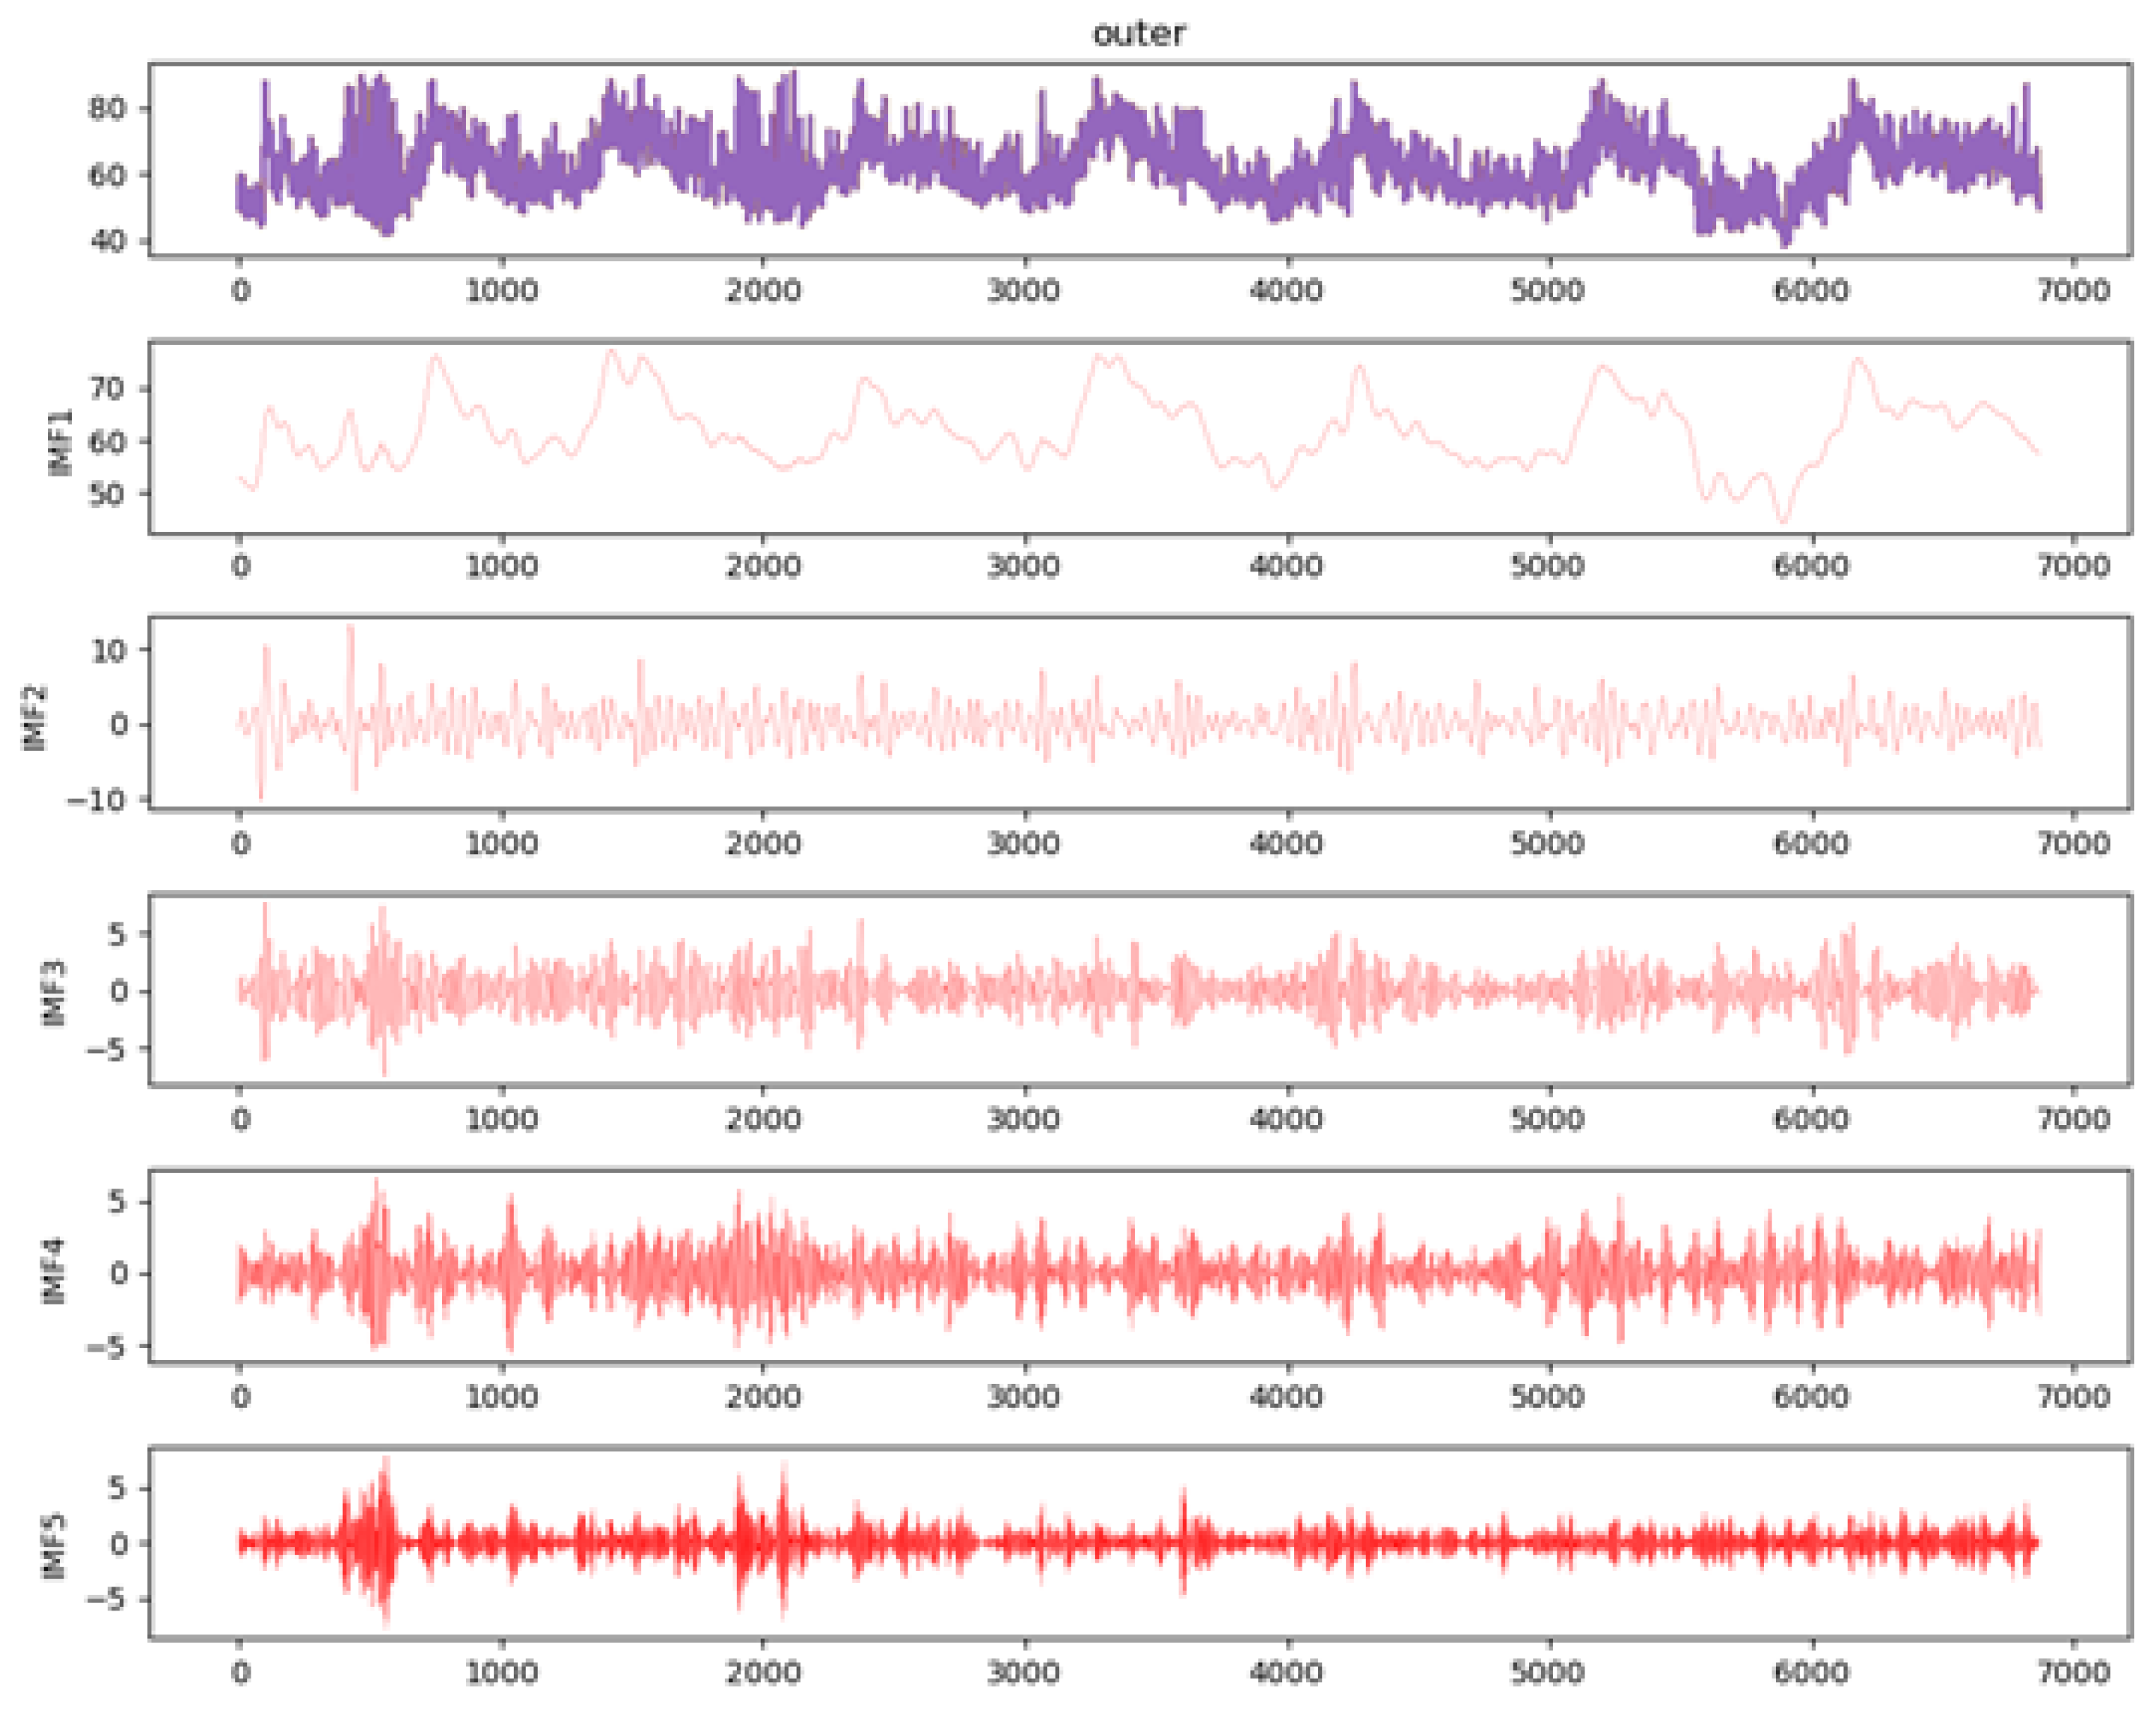Click the 2000 x-tick below the IMF4 plot

tap(763, 1396)
